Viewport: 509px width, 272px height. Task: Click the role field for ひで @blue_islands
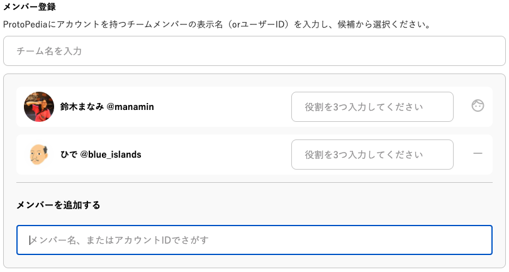372,155
